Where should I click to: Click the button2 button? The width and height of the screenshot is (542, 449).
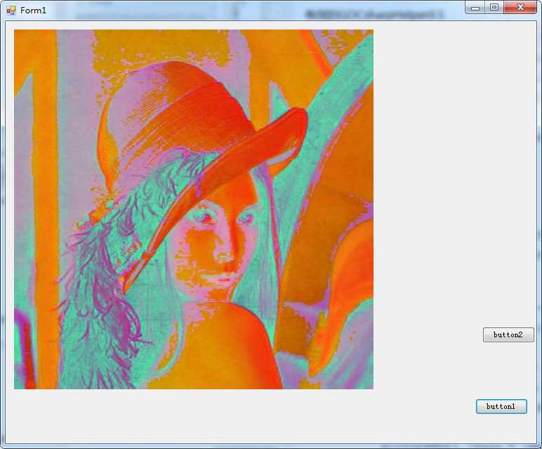[508, 335]
